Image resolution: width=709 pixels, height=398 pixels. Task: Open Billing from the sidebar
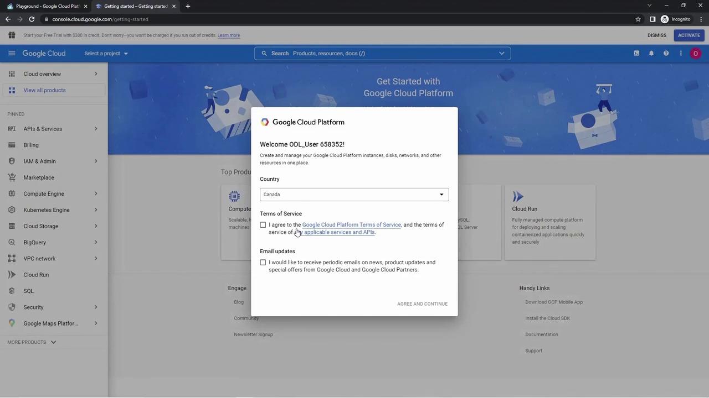[31, 145]
